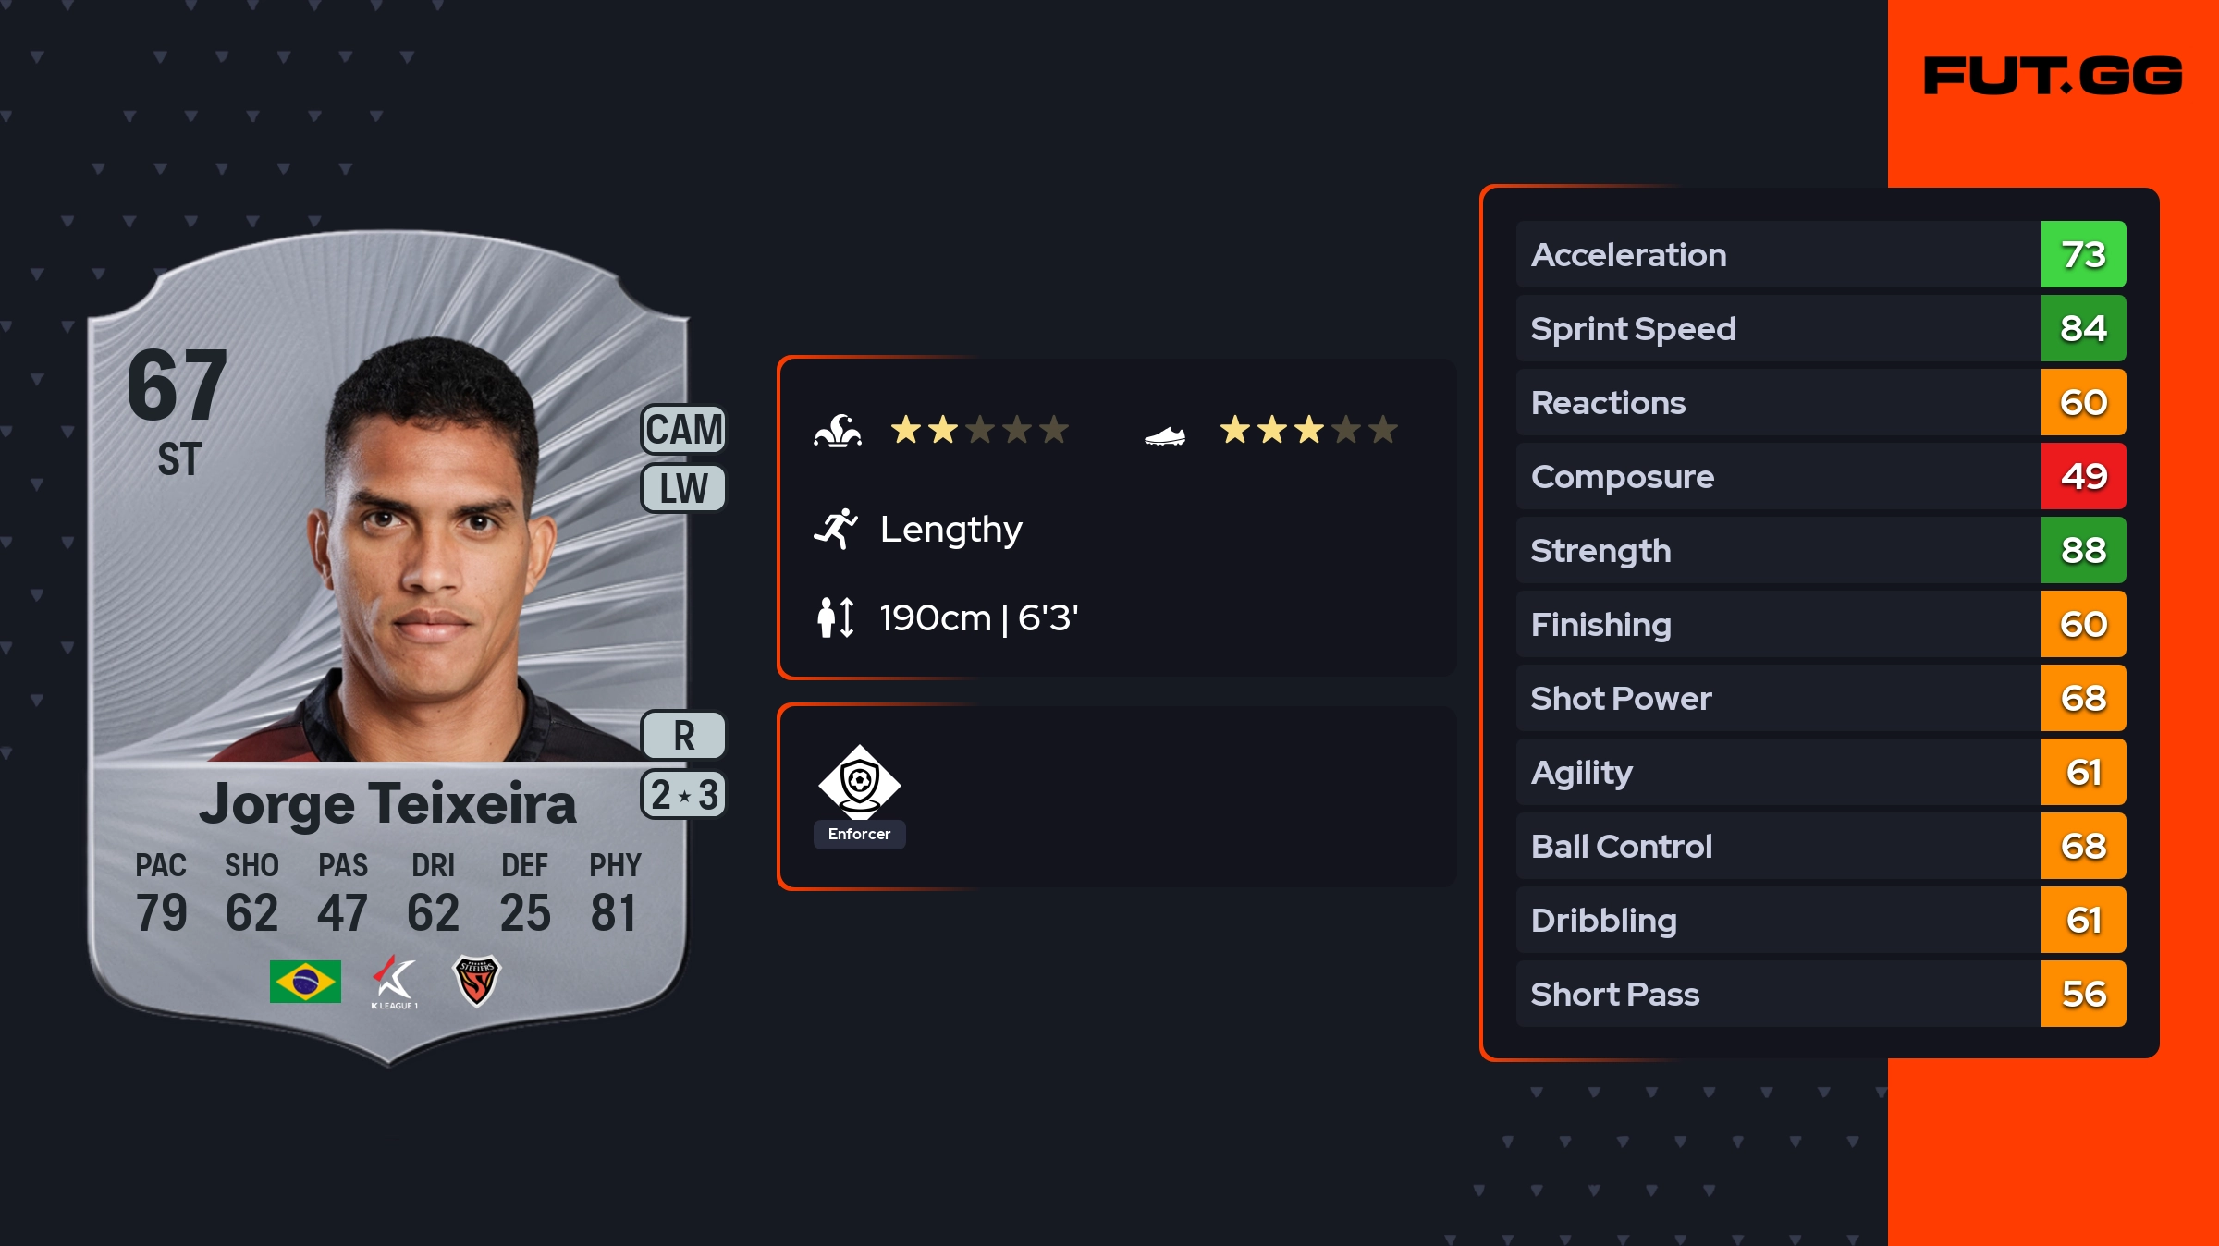Click the FUT.GG logo

2053,76
